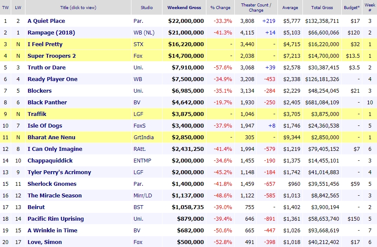Sort by TW rank column header
Screen dimensions: 377x247
(x=5, y=7)
